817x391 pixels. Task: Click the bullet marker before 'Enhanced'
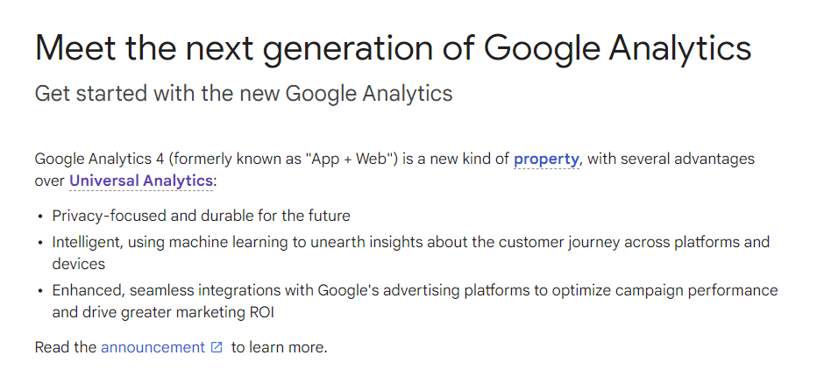point(40,291)
